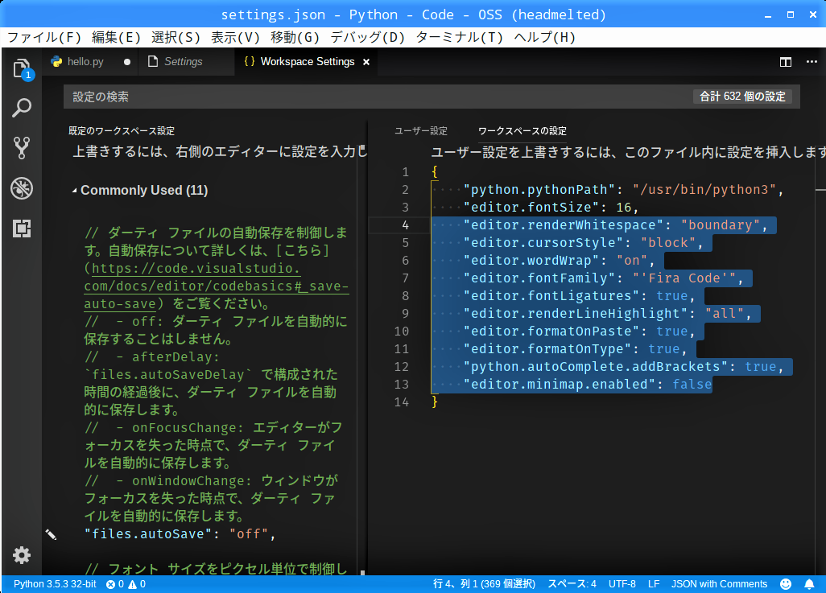Open the 選択(S) menu
The height and width of the screenshot is (593, 826).
pyautogui.click(x=176, y=37)
